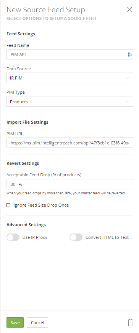Screen dimensions: 139x333
Task: Click the chevron arrow in PIM Type field
Action: pyautogui.click(x=127, y=101)
